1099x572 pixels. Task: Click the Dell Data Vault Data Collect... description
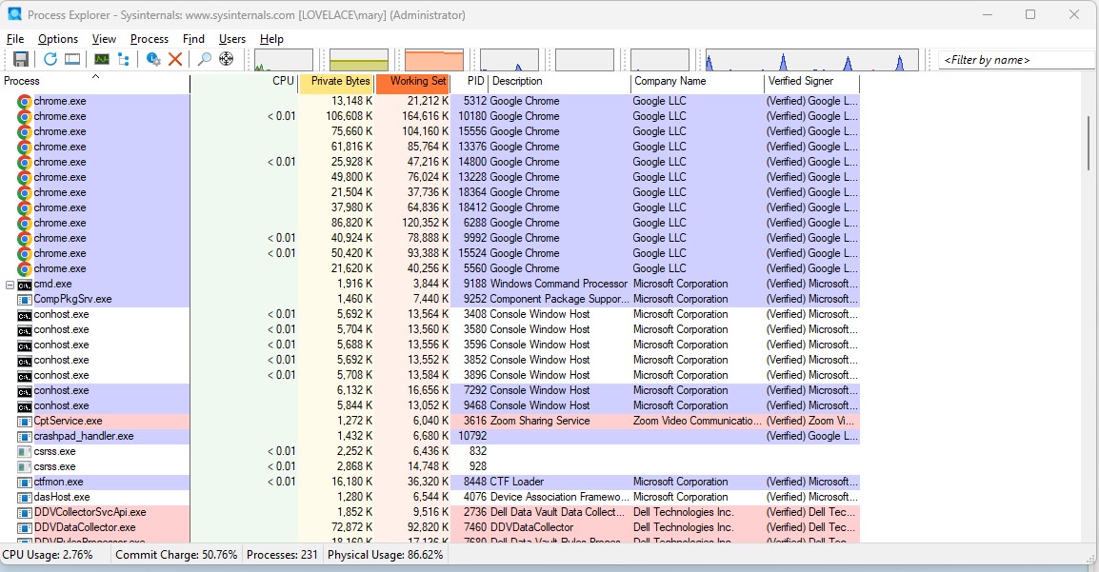pos(556,512)
